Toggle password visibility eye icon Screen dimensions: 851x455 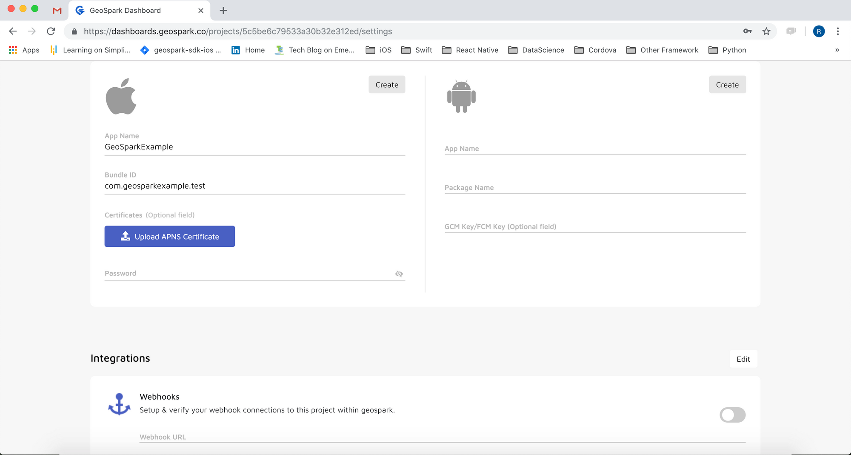[399, 274]
